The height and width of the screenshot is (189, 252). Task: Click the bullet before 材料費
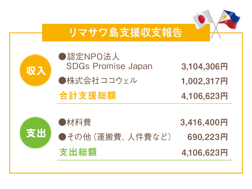(62, 122)
